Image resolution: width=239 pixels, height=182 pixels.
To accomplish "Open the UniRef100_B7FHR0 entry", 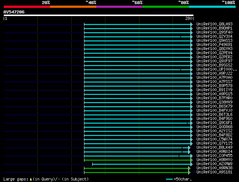I will pyautogui.click(x=214, y=98).
